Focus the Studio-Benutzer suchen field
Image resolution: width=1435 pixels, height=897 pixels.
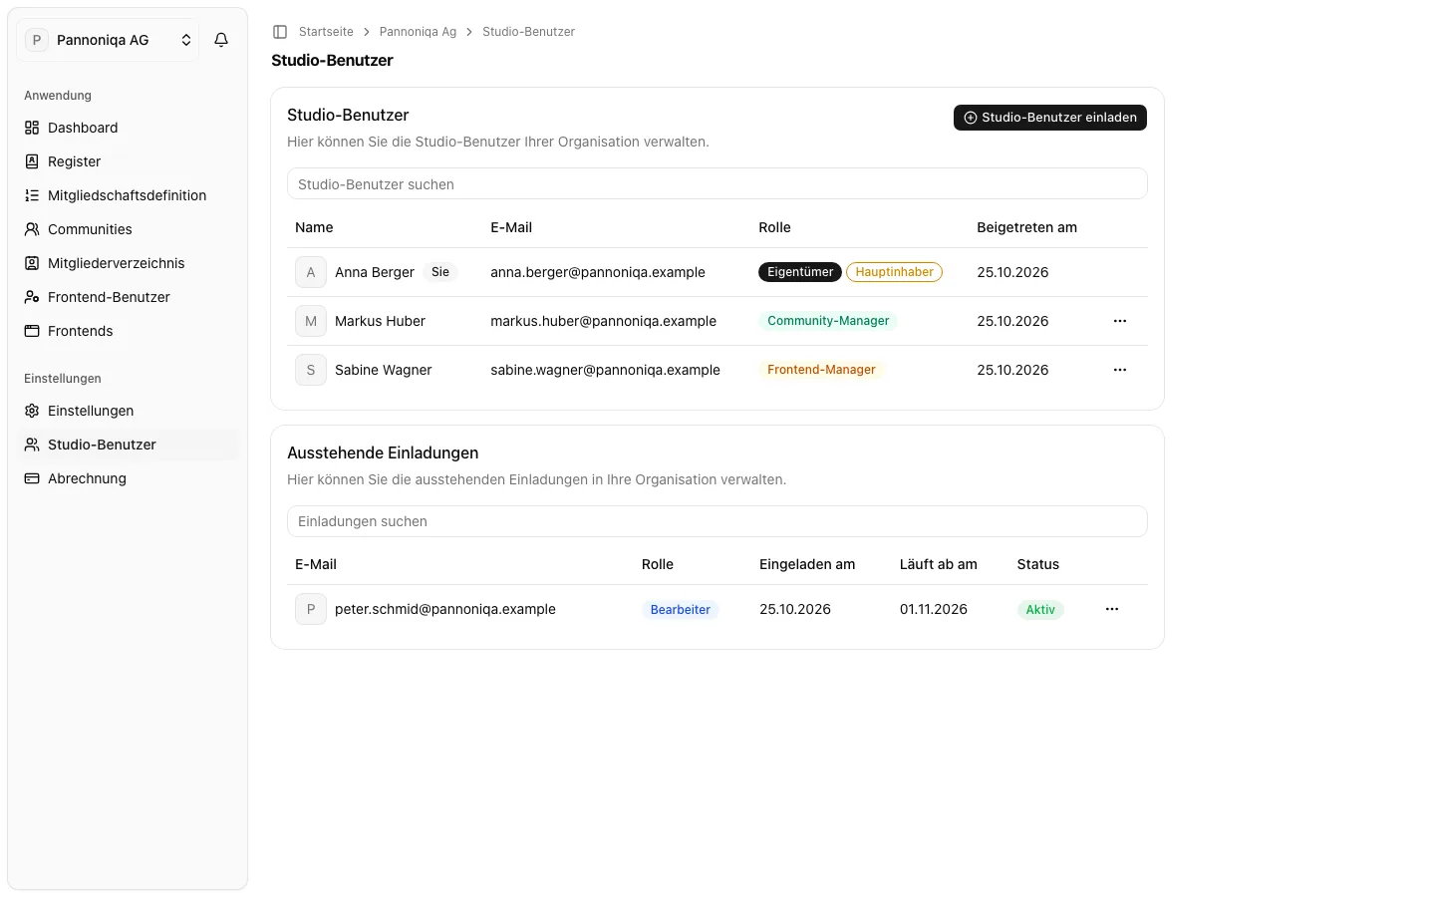pos(717,184)
